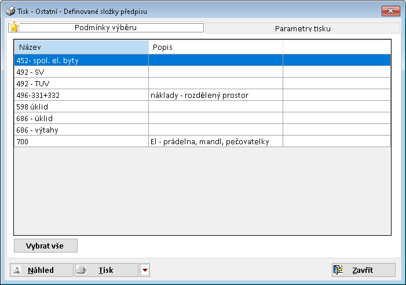Pick the 598 úklid row
This screenshot has width=406, height=285.
tap(81, 107)
